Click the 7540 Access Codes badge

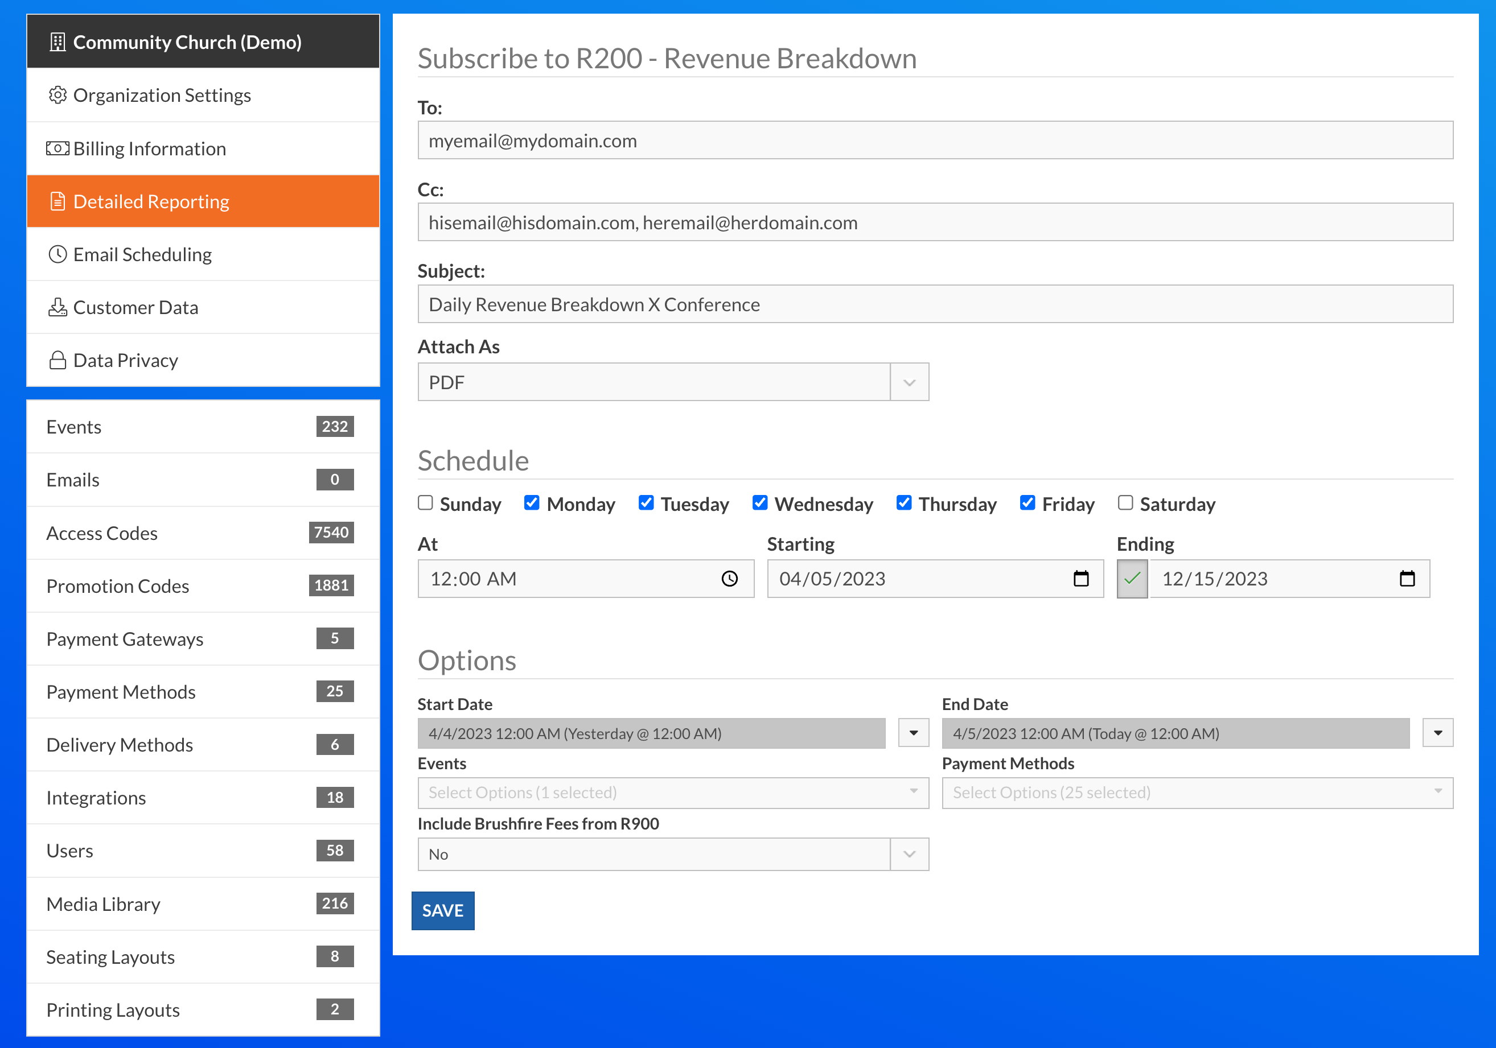coord(331,533)
